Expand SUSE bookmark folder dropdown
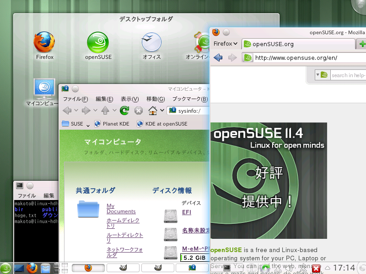Screen dimensions: 366x274 88,126
